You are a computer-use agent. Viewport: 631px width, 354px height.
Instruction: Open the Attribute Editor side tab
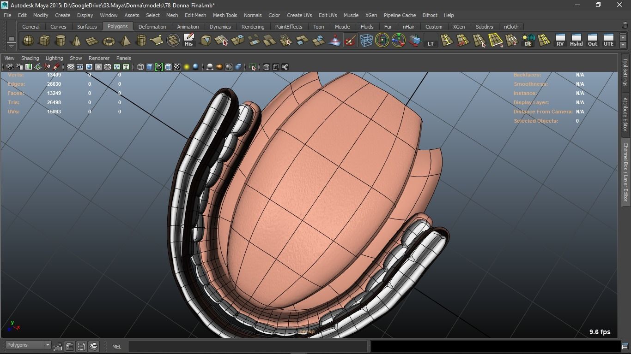click(625, 114)
